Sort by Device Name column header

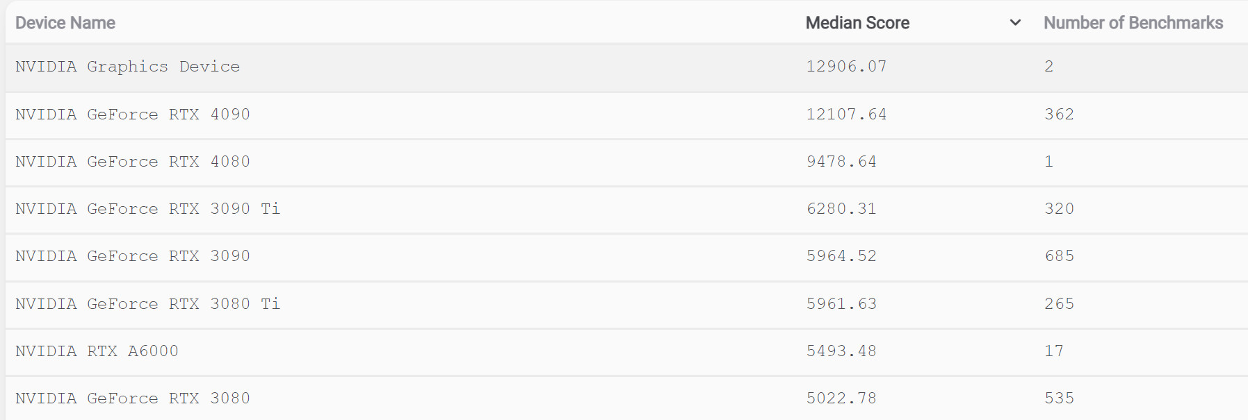(x=65, y=23)
